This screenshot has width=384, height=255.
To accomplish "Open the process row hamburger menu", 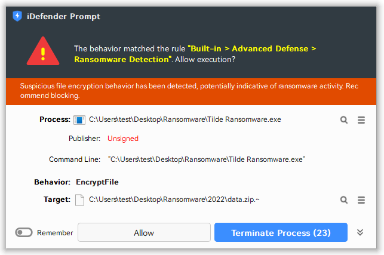I will [x=361, y=119].
